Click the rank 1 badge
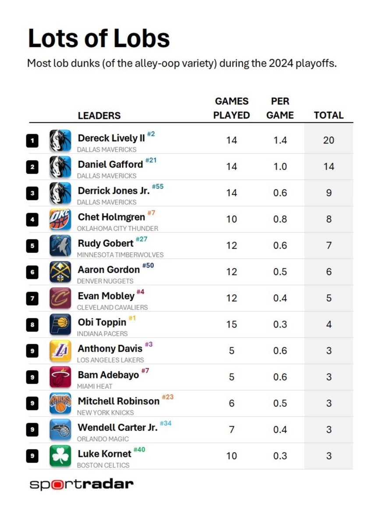 coord(32,141)
